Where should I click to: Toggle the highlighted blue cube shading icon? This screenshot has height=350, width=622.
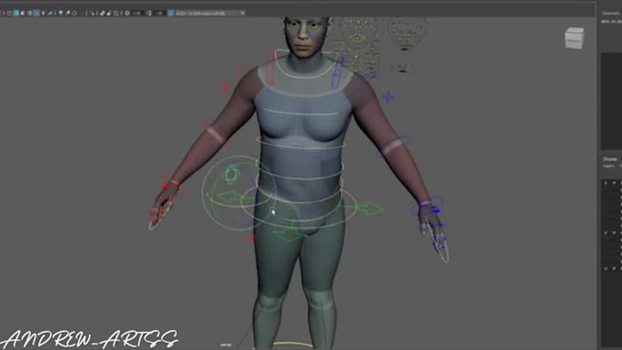tap(16, 13)
